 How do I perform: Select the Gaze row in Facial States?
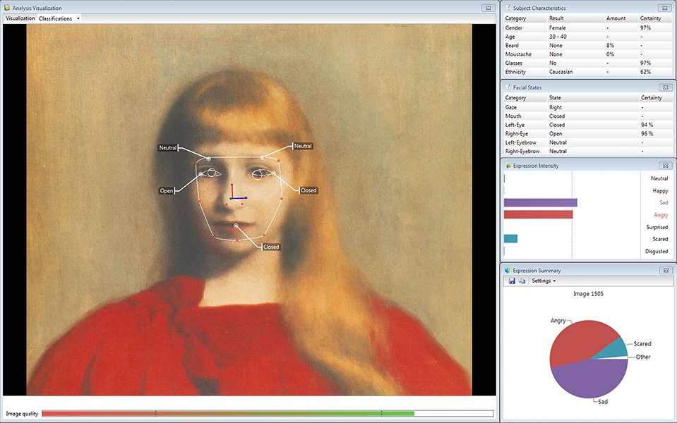pyautogui.click(x=588, y=107)
